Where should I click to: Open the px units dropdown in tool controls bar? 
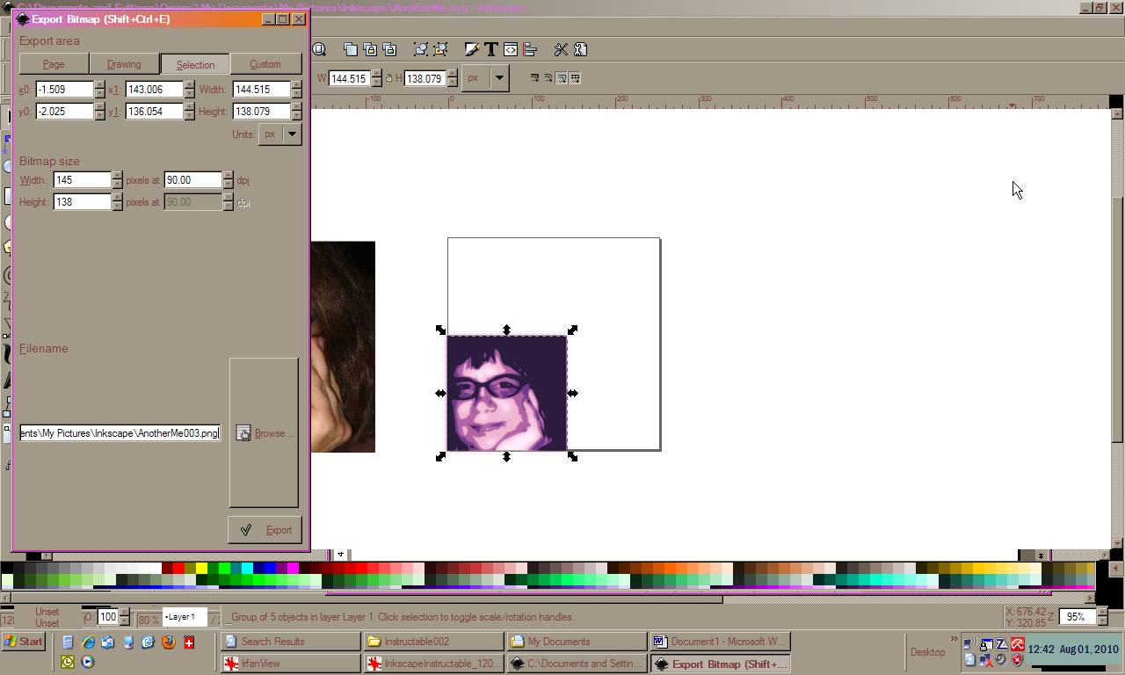(486, 77)
